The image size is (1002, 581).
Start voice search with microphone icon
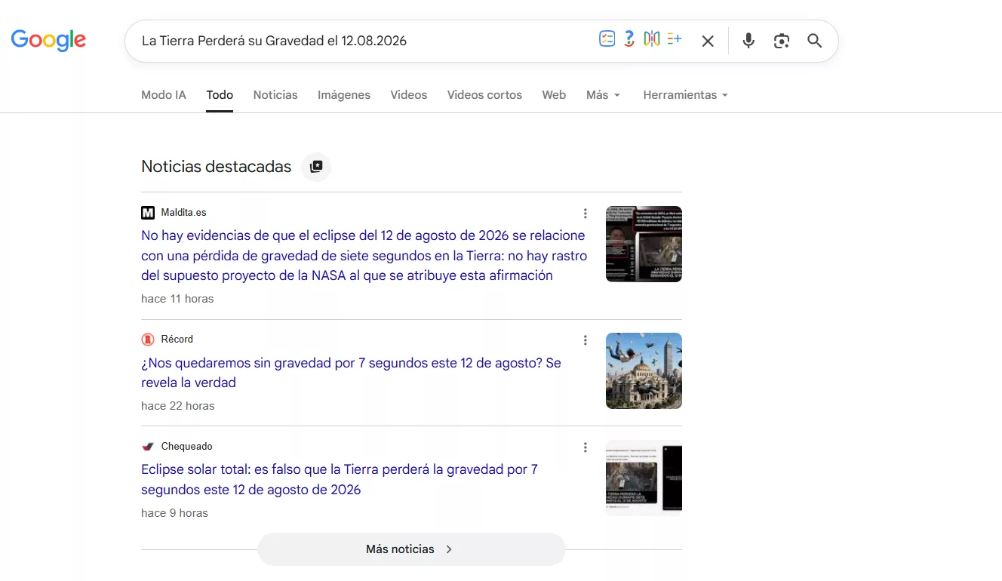748,41
